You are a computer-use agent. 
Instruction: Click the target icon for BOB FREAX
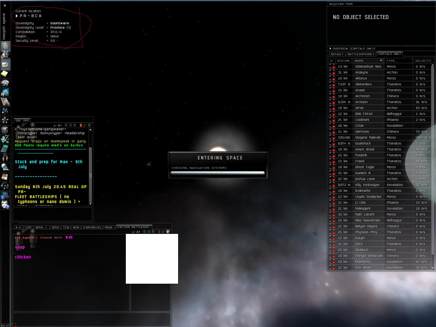[332, 114]
